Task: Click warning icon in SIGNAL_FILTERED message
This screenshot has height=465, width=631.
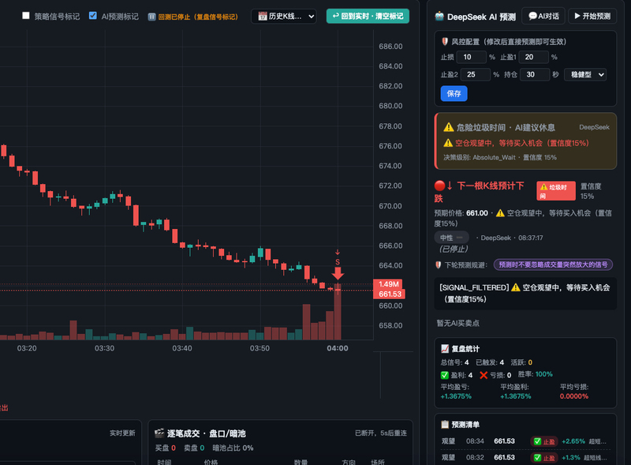Action: (516, 287)
